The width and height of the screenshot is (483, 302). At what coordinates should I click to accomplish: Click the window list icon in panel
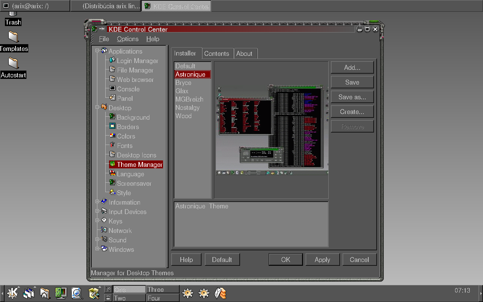click(x=29, y=293)
